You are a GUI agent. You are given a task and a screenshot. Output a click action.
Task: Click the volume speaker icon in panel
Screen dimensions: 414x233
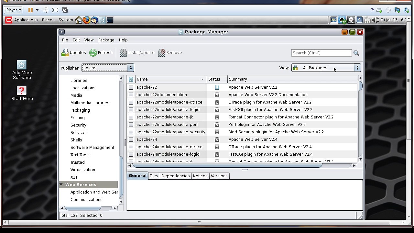pos(375,20)
